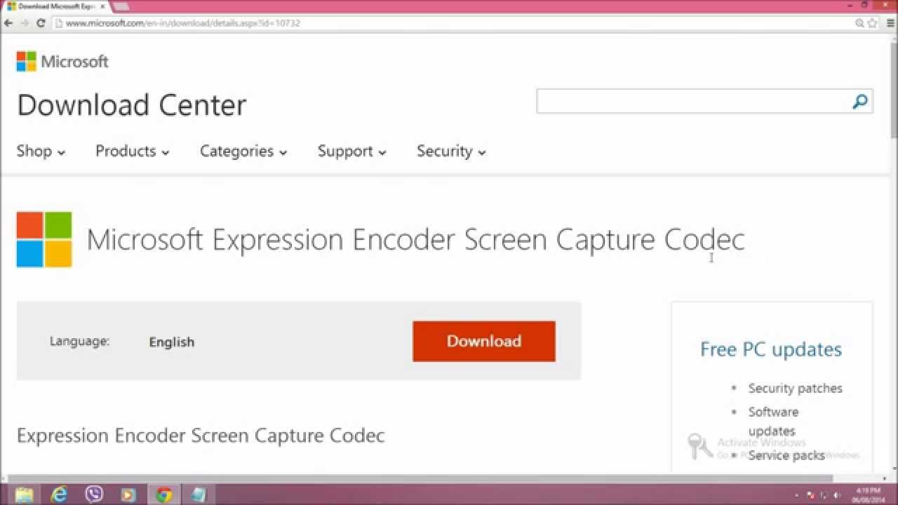Viewport: 898px width, 505px height.
Task: Click the 'Security patches' list item
Action: coord(796,388)
